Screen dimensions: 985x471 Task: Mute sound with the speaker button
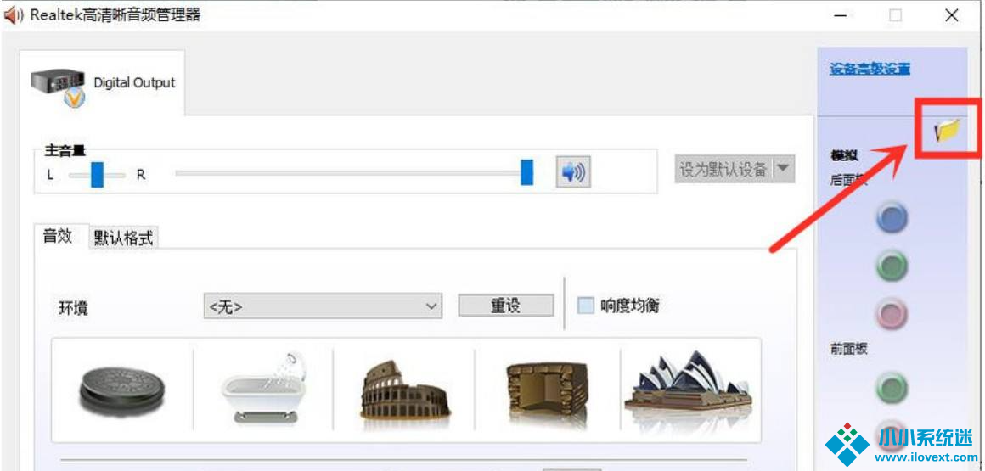573,172
